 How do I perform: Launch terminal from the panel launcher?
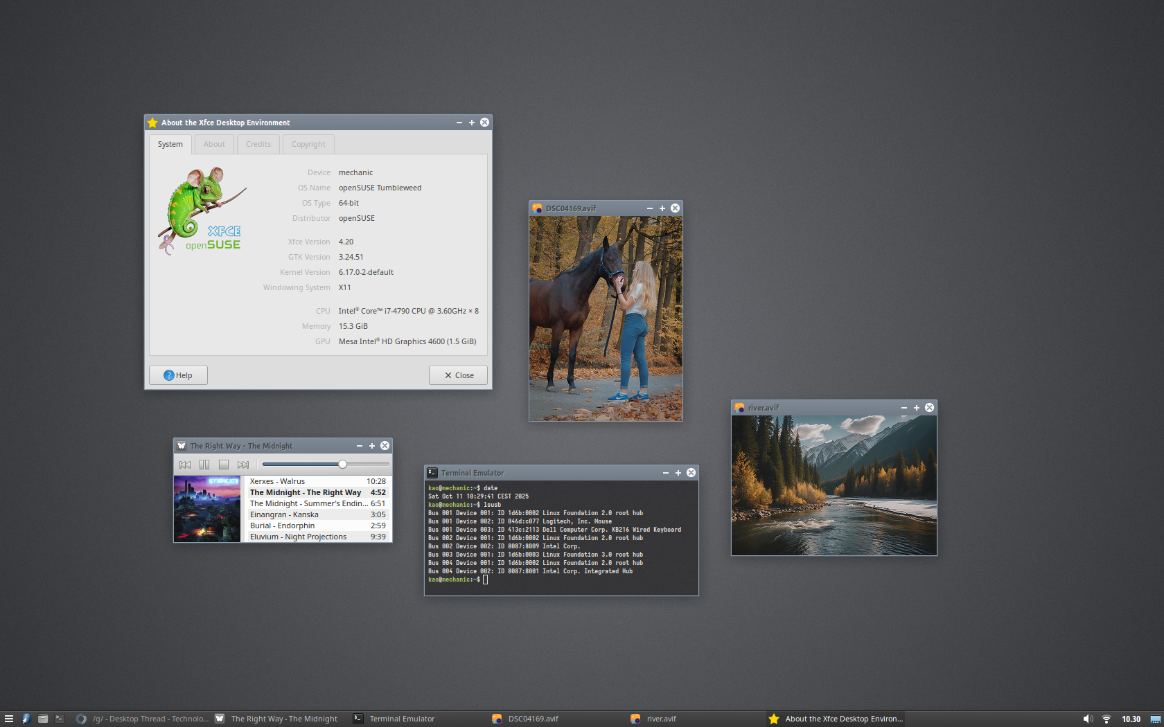click(x=60, y=719)
